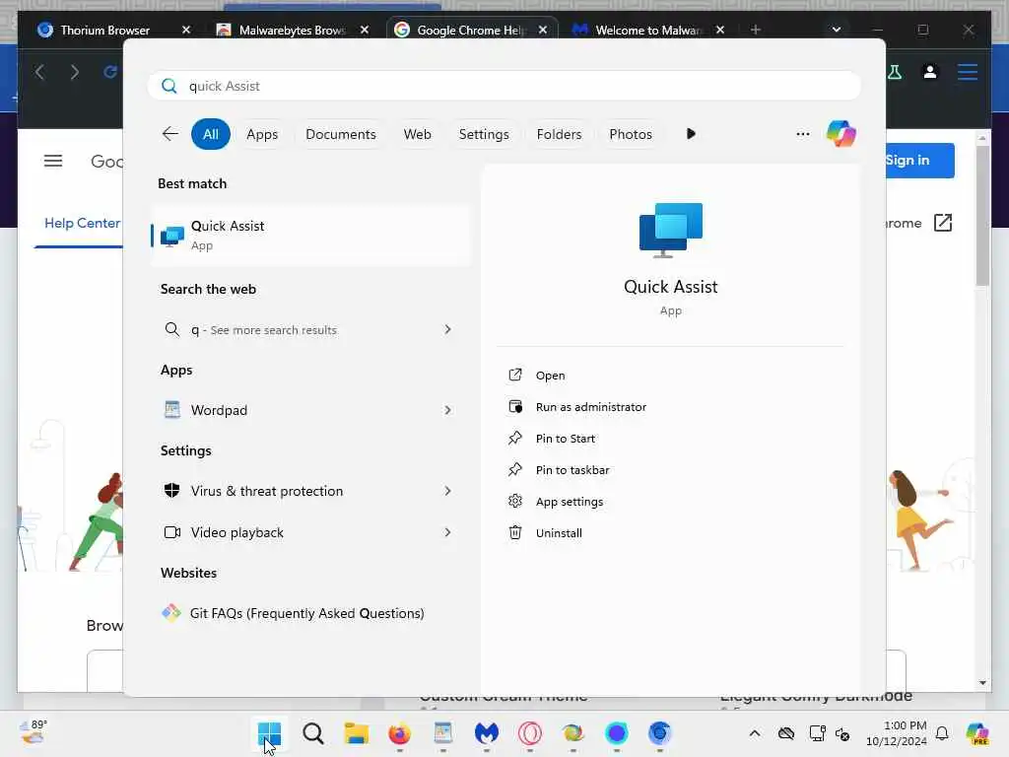Open the cloud sync tray icon

[785, 733]
